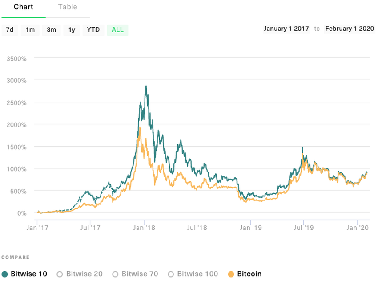Select the 1m time range
Screen dimensions: 378x282
pos(30,29)
